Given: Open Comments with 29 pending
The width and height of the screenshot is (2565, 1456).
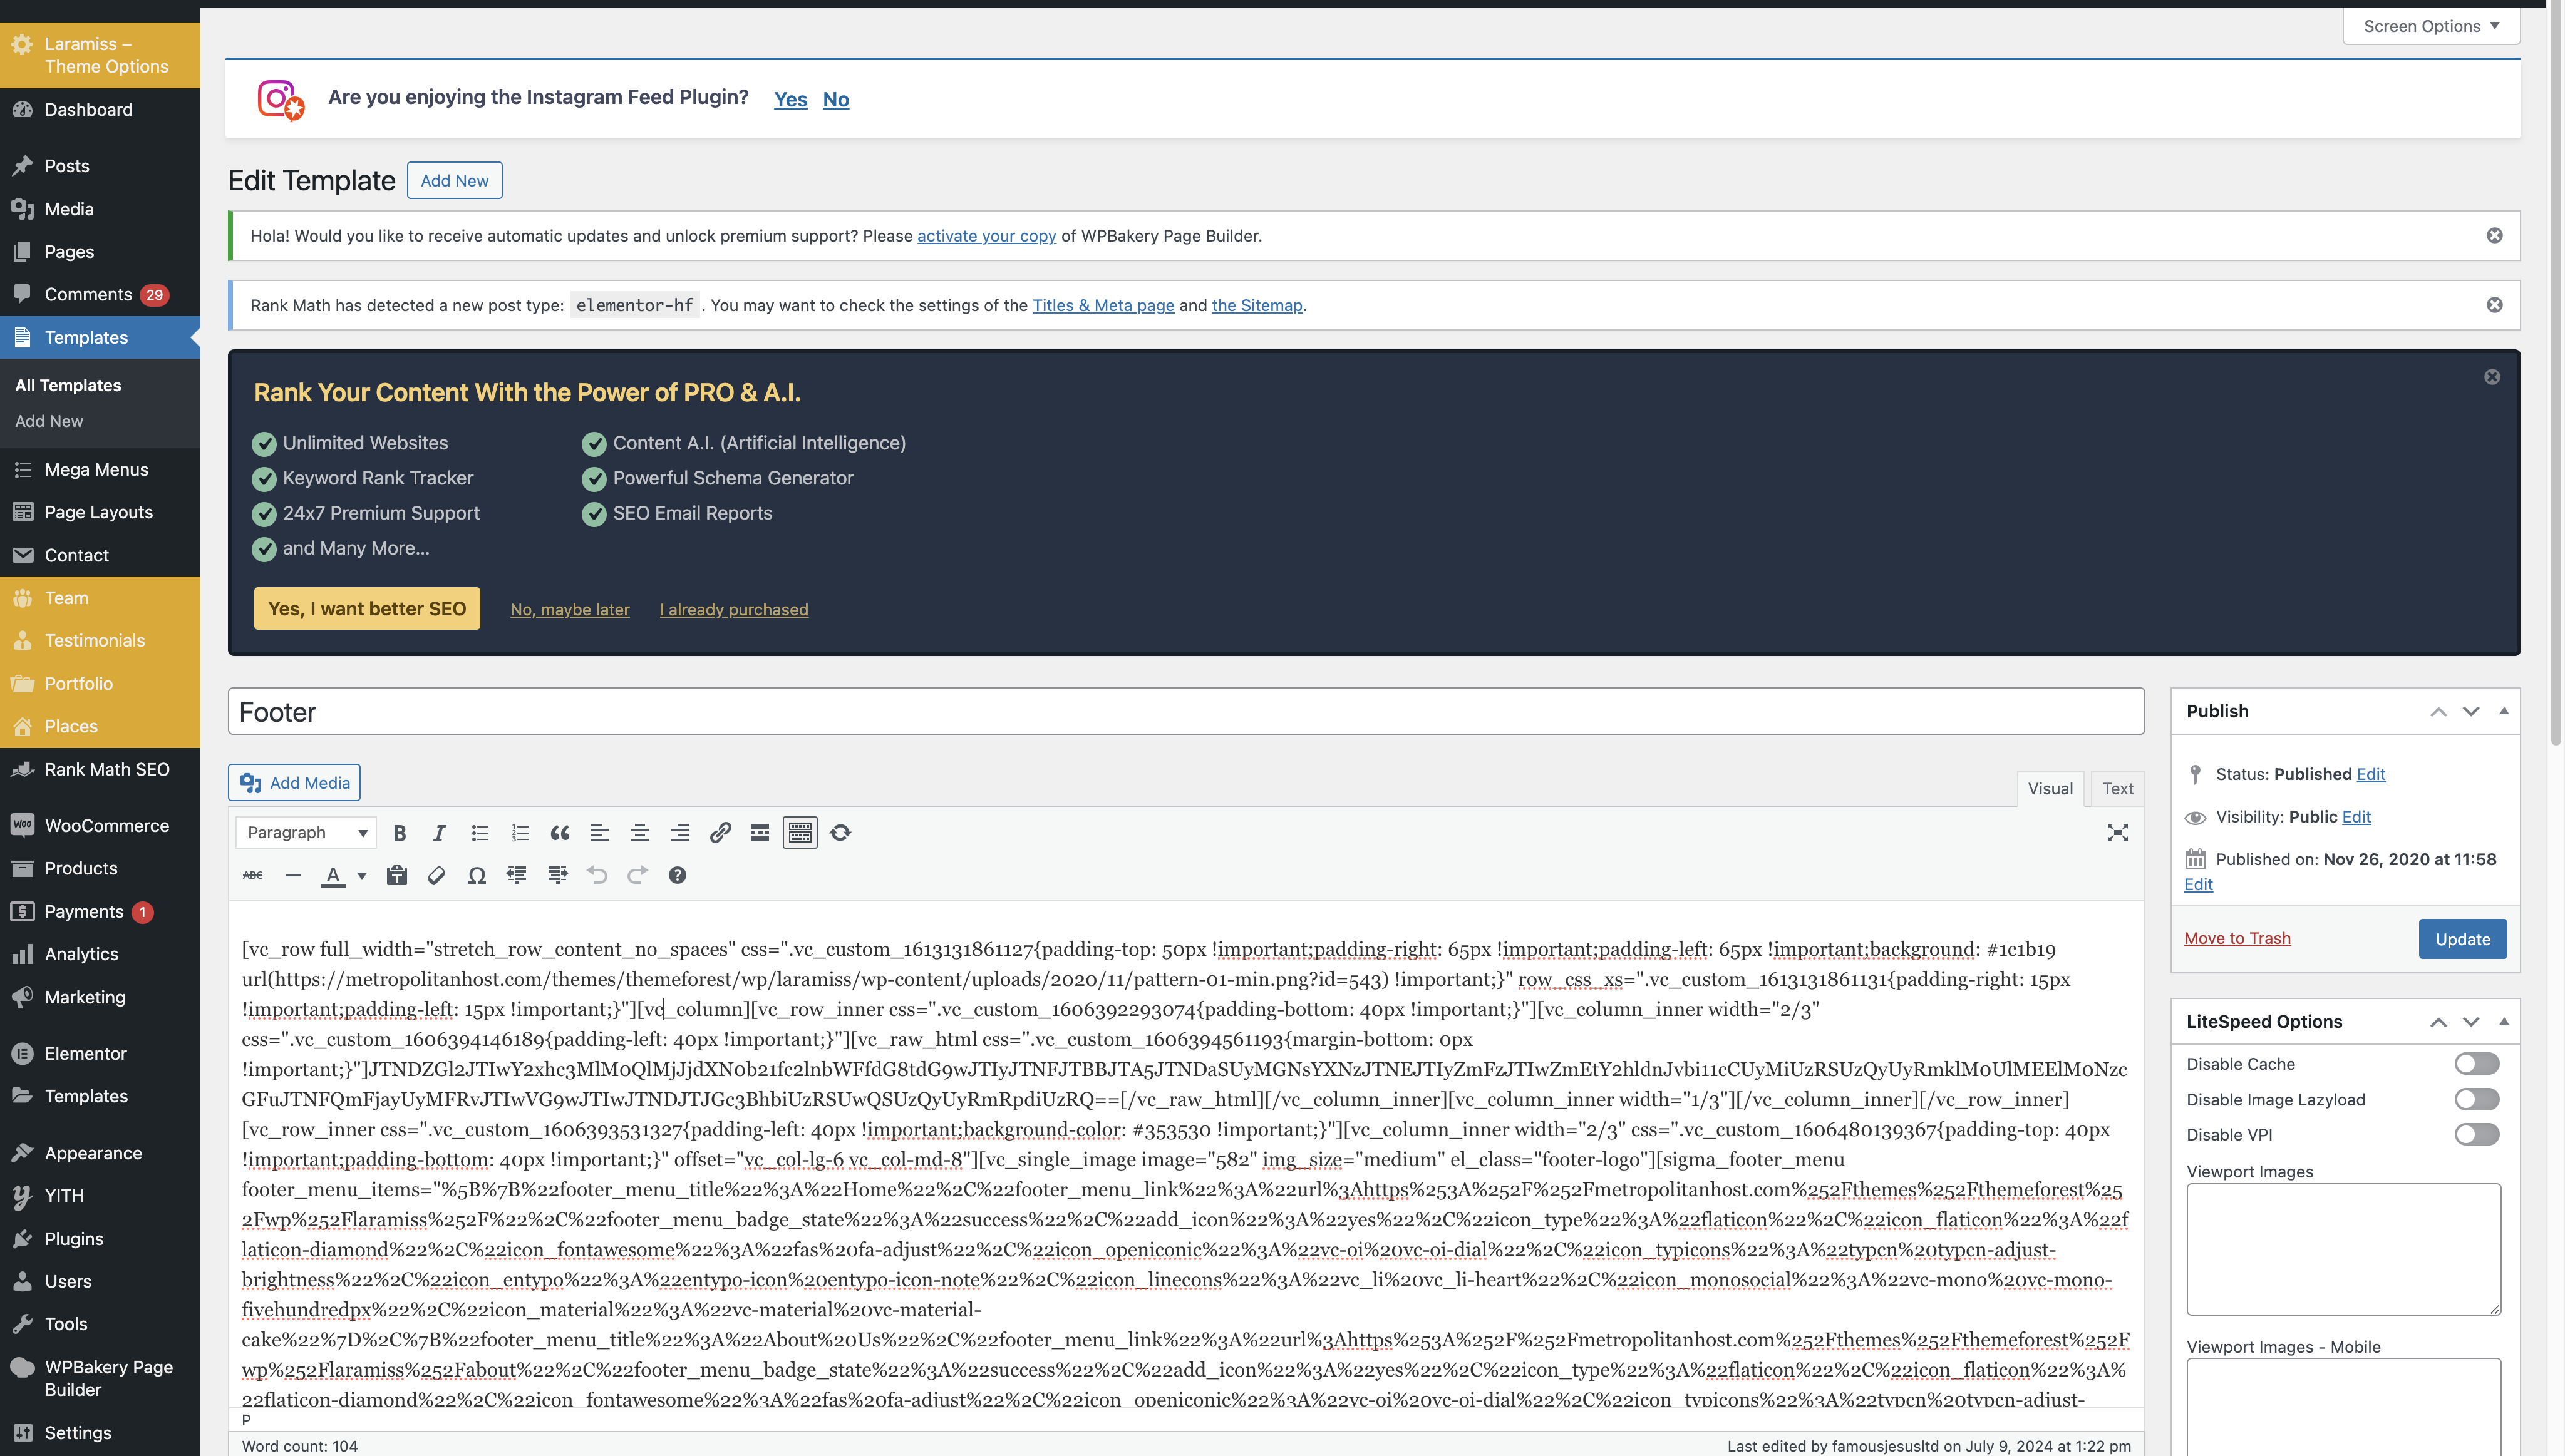Looking at the screenshot, I should (x=100, y=295).
